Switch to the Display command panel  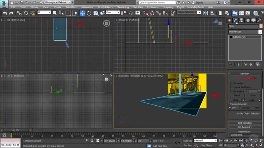tap(254, 20)
